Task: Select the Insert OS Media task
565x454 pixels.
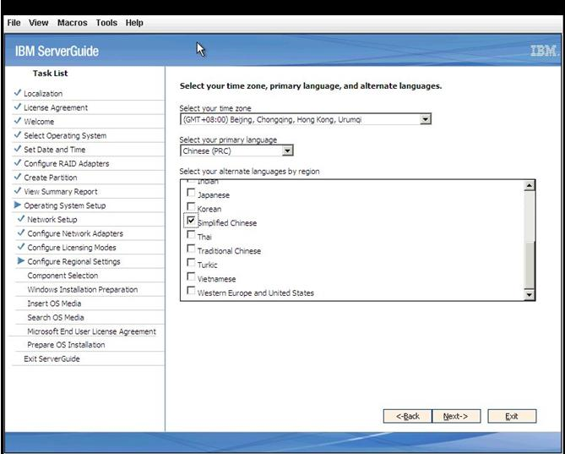Action: coord(54,304)
